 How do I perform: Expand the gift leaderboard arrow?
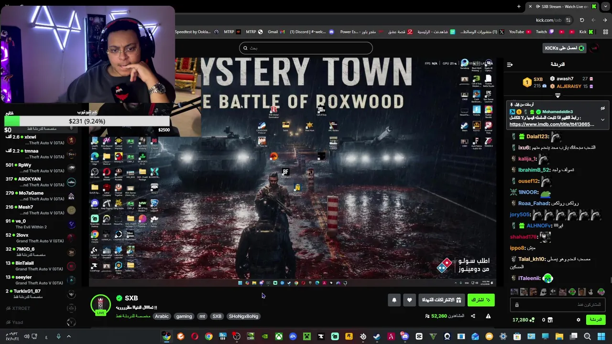coord(557,96)
